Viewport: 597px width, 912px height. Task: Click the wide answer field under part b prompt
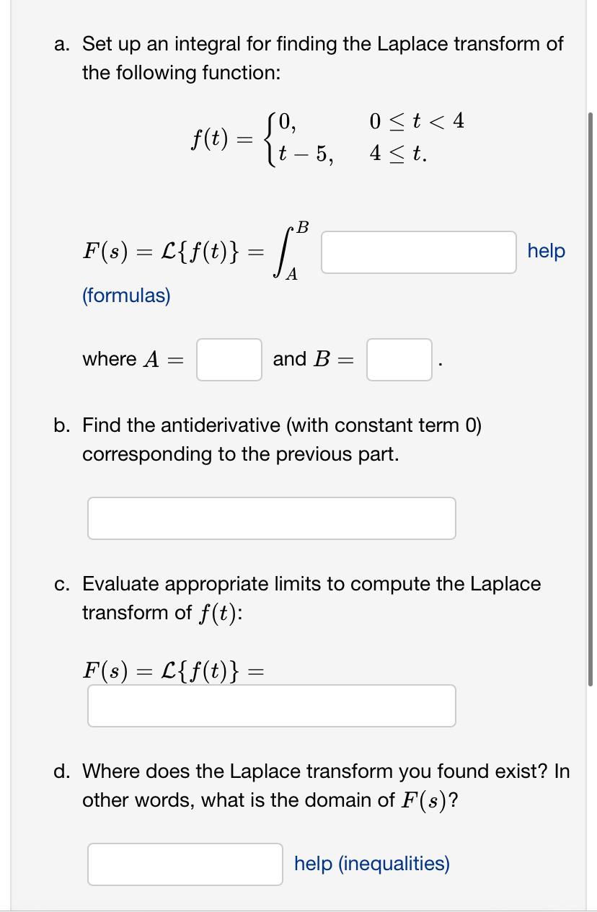pyautogui.click(x=271, y=518)
